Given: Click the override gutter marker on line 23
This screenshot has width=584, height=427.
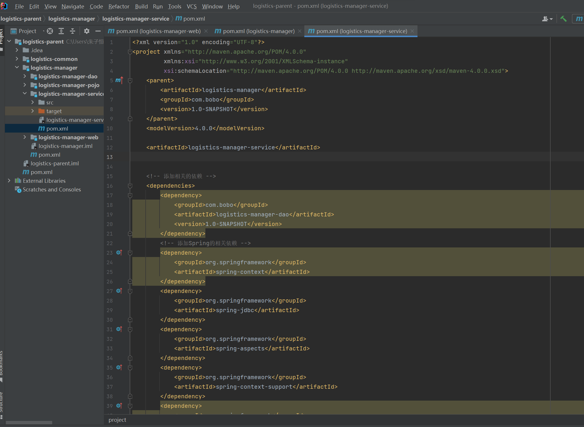Looking at the screenshot, I should point(119,253).
